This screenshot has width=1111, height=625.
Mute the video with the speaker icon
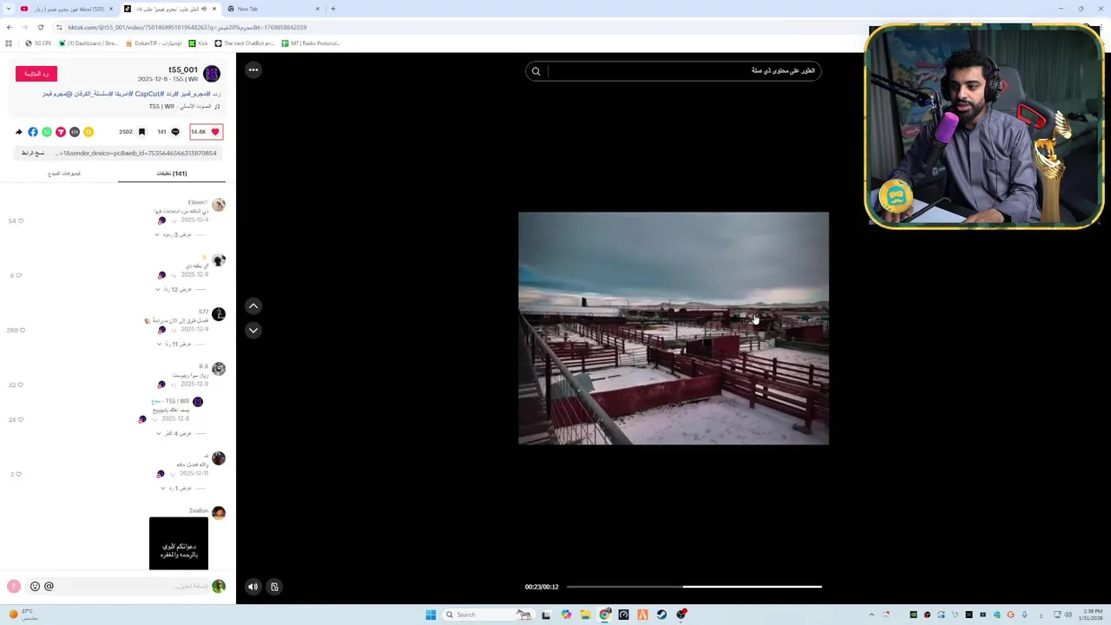coord(253,587)
